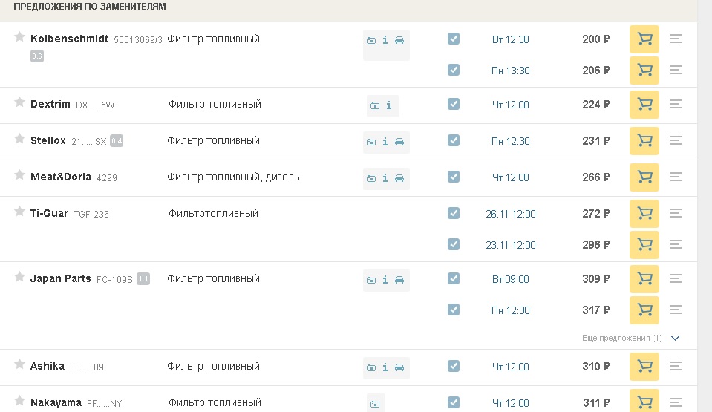Add Japan Parts 317 ₽ offer to cart
The image size is (712, 412).
pyautogui.click(x=644, y=310)
